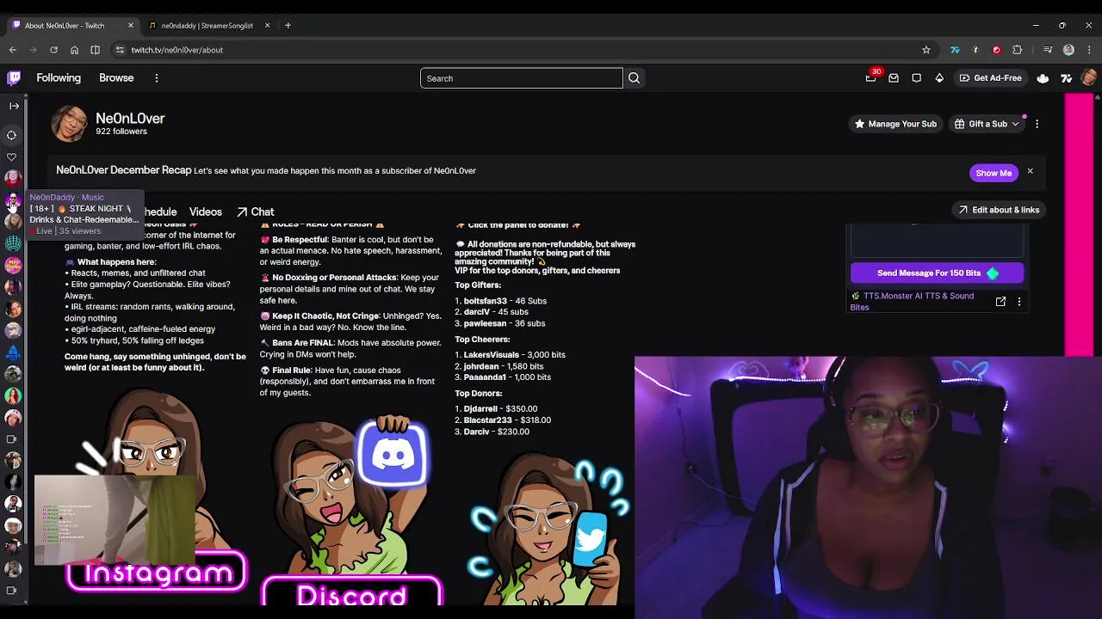The height and width of the screenshot is (619, 1102).
Task: Open the whispers speech bubble icon
Action: pos(916,78)
